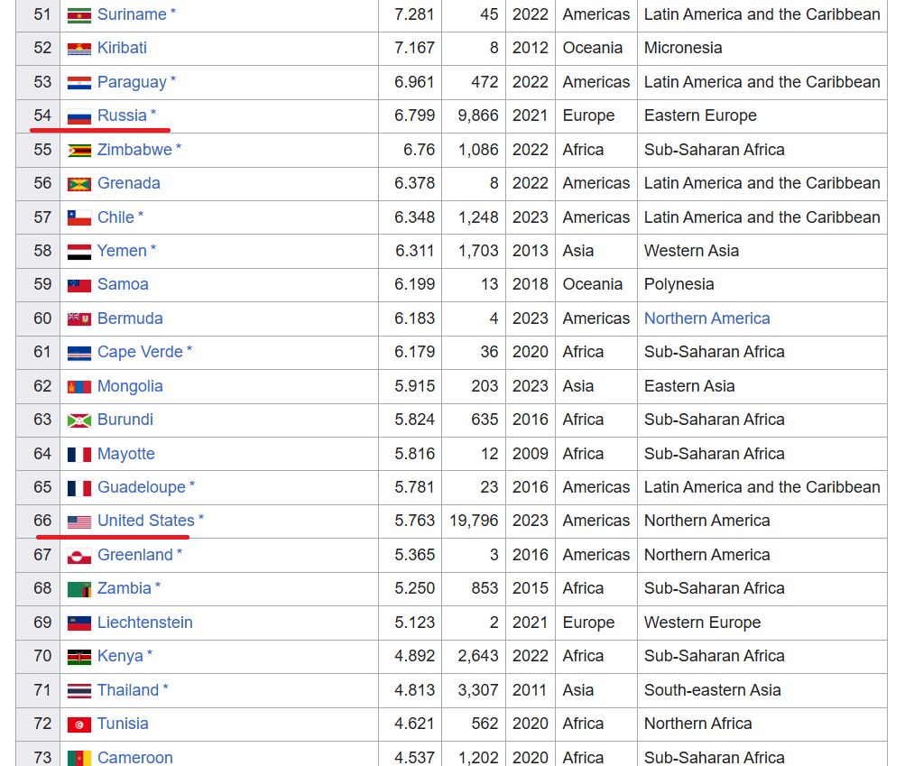
Task: Click the Samoa flag icon
Action: pos(78,285)
